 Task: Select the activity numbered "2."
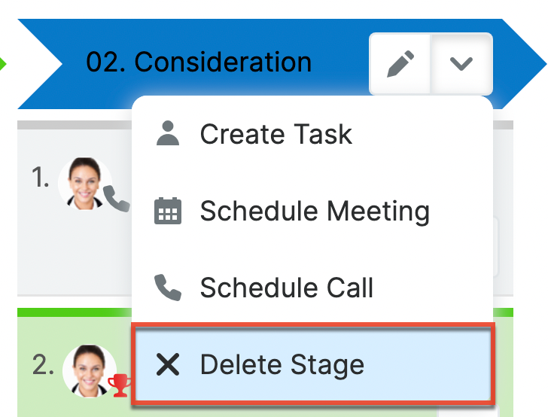click(43, 367)
